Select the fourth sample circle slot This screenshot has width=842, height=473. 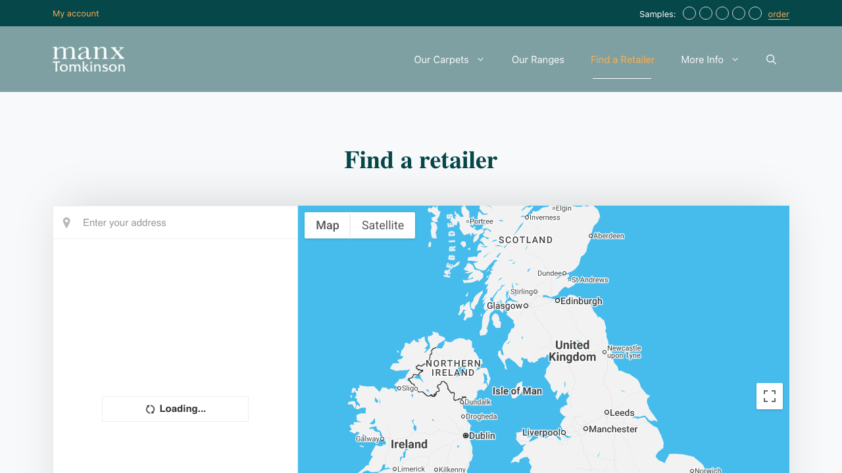click(738, 12)
